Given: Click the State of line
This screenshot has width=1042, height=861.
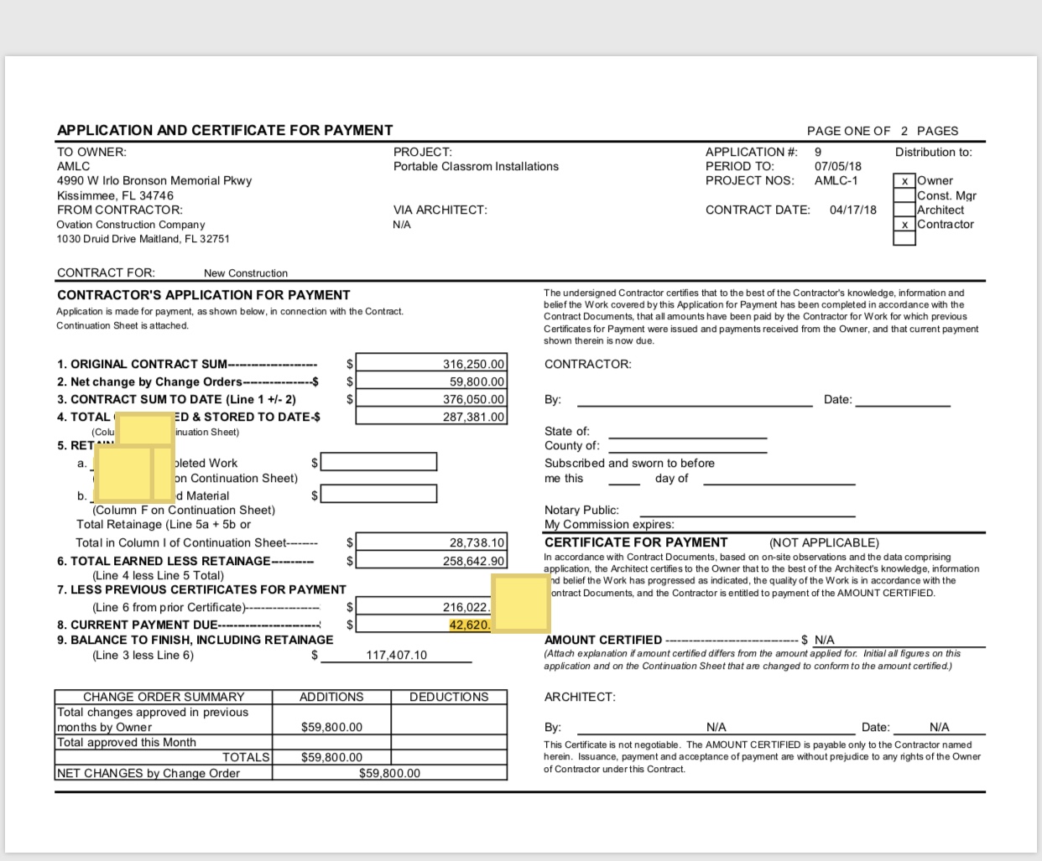Looking at the screenshot, I should click(x=687, y=432).
